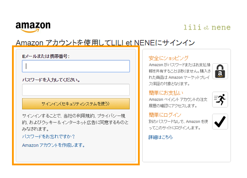Open the 詳細はこちら link

point(161,137)
